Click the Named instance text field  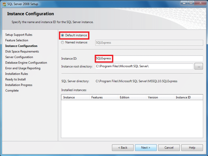[x=149, y=42]
